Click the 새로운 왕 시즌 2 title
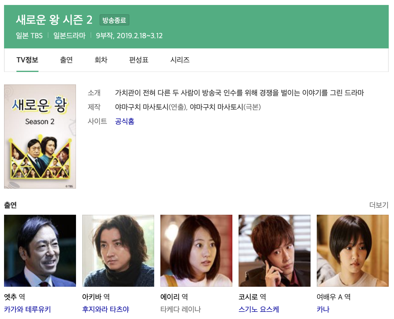Screen dimensions: 394x319 (54, 20)
